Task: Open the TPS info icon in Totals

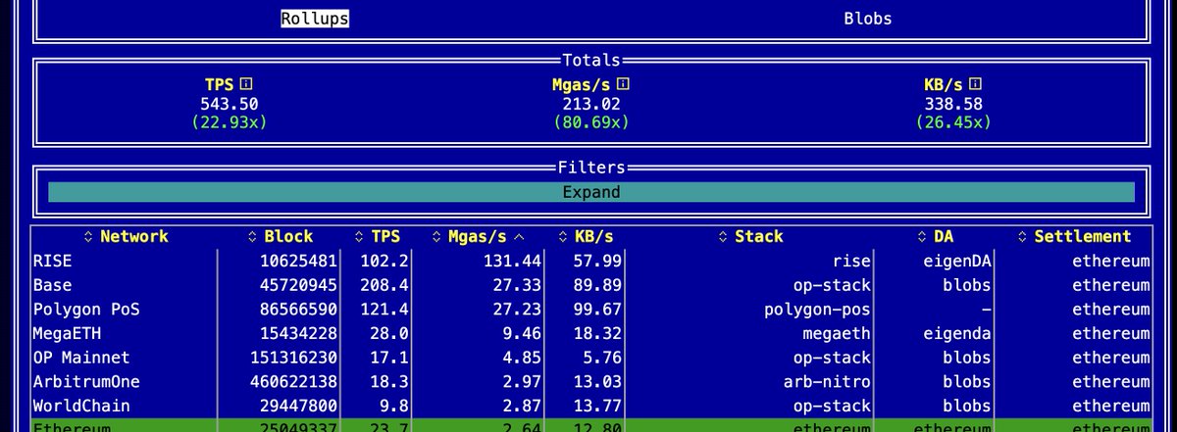Action: coord(246,85)
